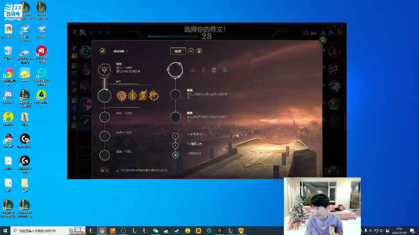The height and width of the screenshot is (235, 419).
Task: Open the doinb folder on desktop
Action: click(8, 163)
